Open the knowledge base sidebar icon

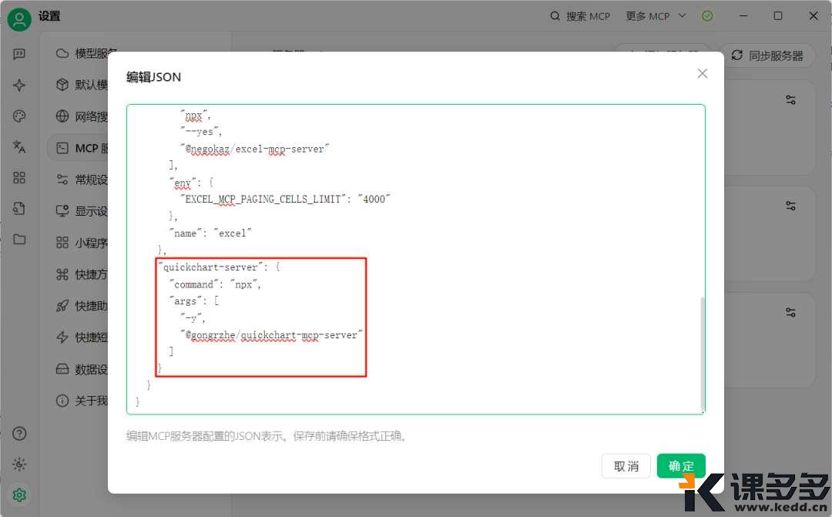tap(19, 209)
